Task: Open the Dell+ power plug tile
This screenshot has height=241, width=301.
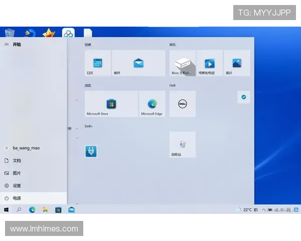Action: [91, 151]
